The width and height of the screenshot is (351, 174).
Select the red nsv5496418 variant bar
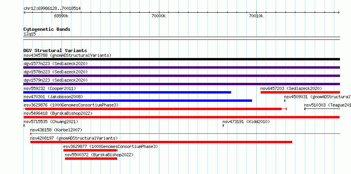tap(181, 117)
